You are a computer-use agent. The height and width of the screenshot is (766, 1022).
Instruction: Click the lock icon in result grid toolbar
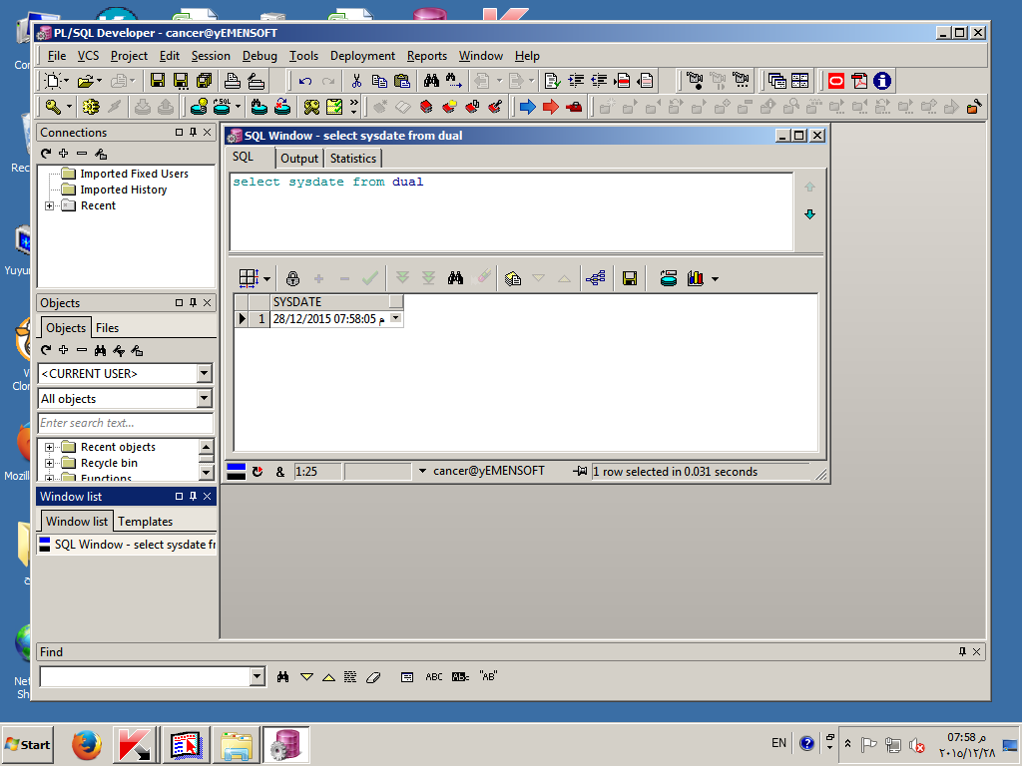tap(292, 278)
